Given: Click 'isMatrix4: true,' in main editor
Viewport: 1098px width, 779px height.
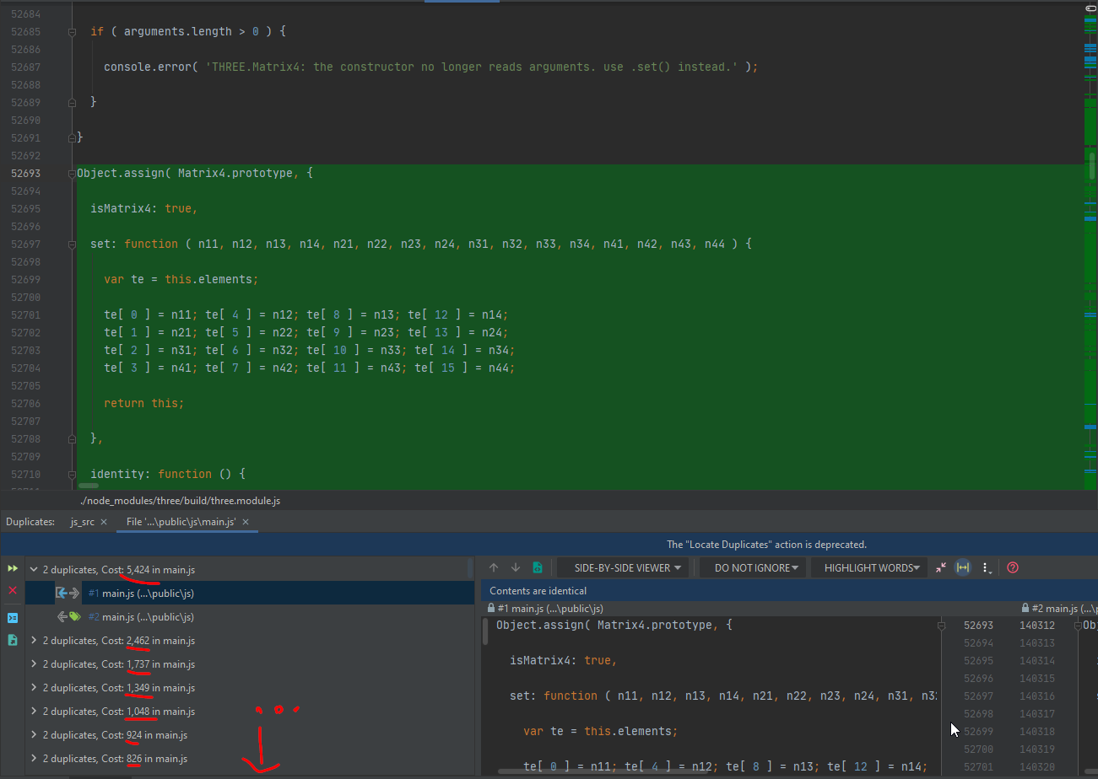Looking at the screenshot, I should (x=143, y=209).
